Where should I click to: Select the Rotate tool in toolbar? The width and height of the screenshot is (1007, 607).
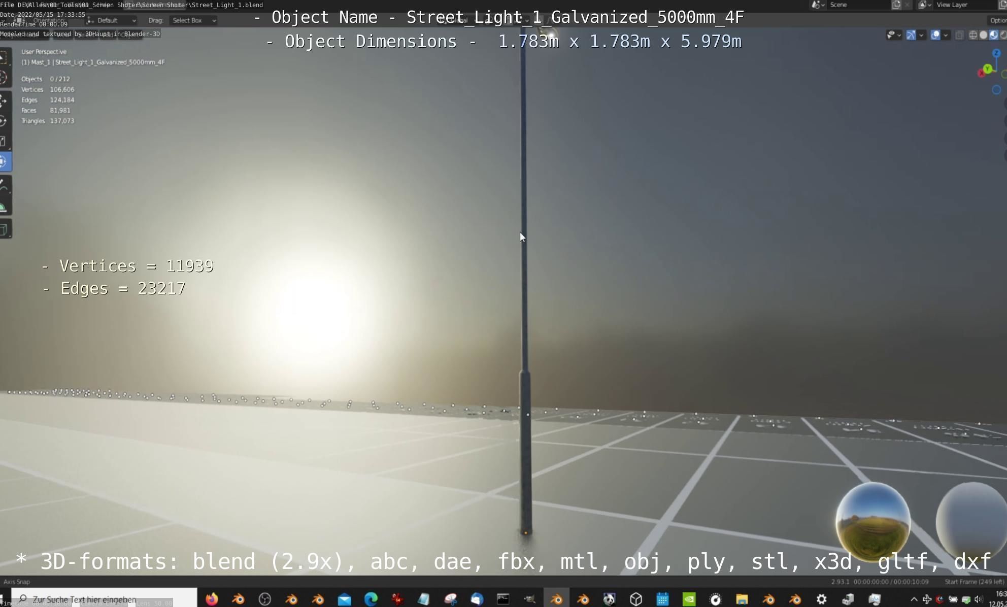tap(4, 121)
